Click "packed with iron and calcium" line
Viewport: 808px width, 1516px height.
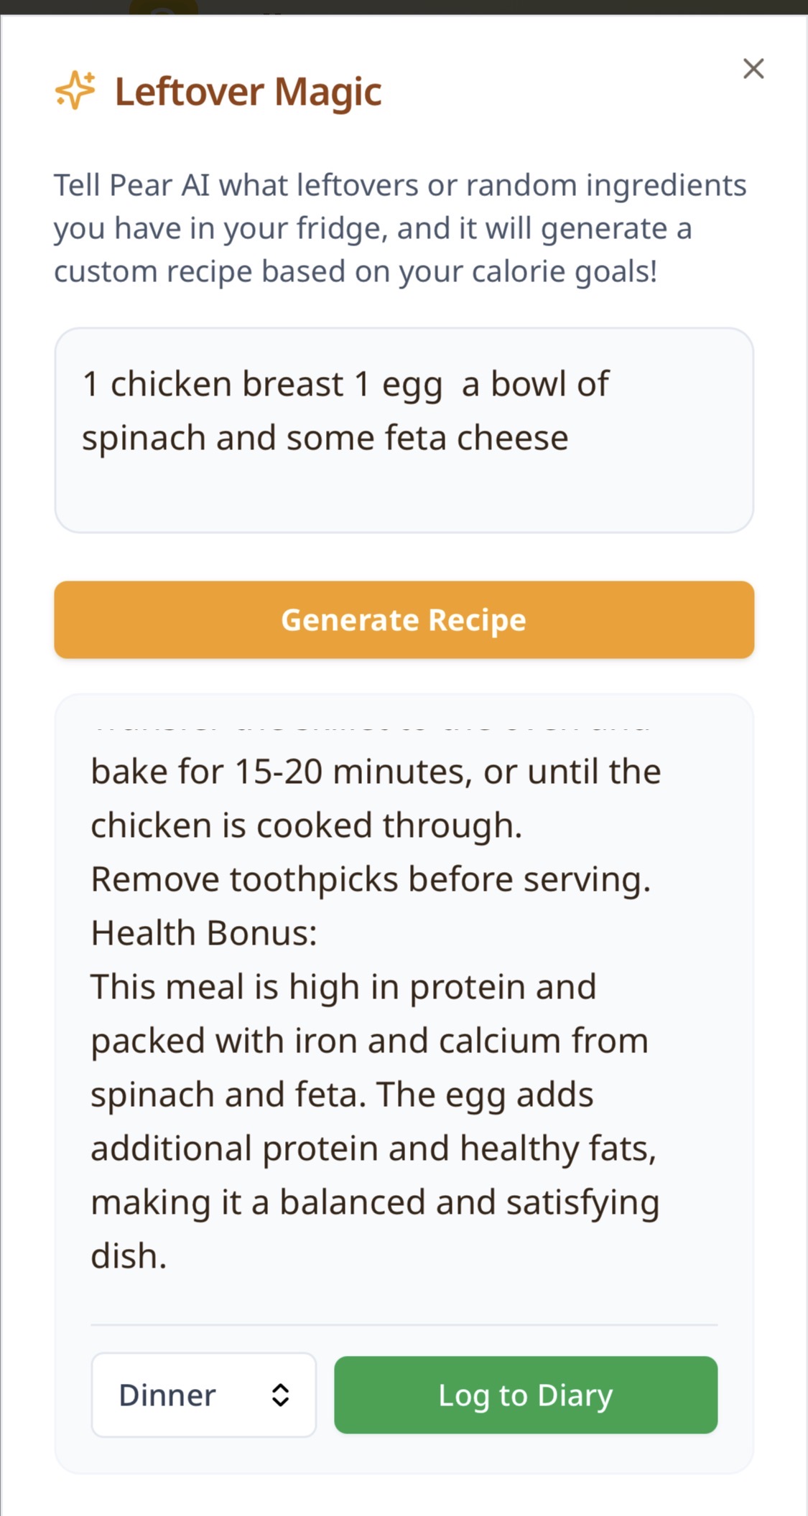369,1041
